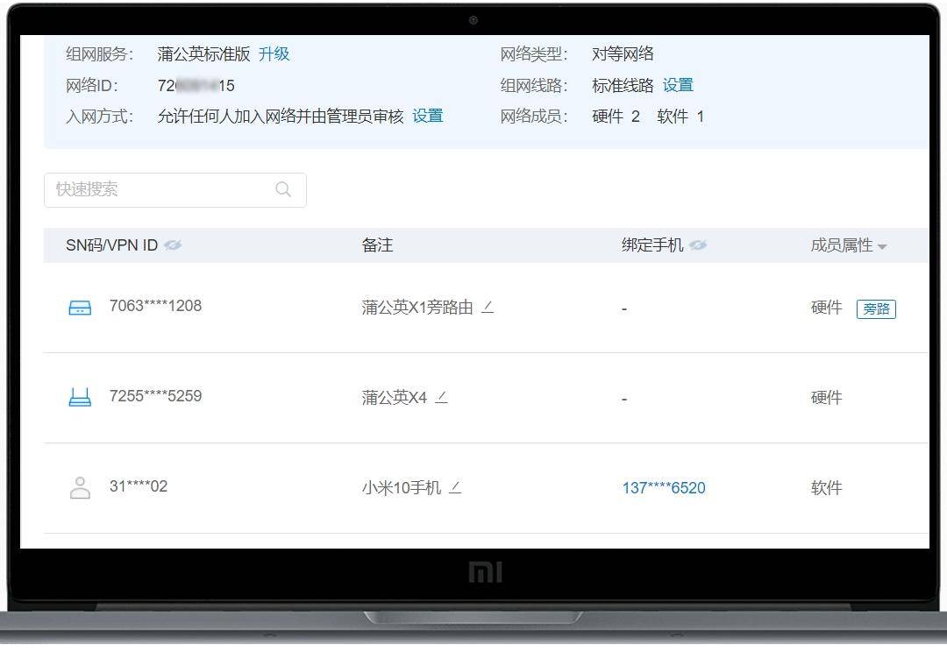Open 升级 to upgrade 蒲公英标准版
947x659 pixels.
click(275, 53)
